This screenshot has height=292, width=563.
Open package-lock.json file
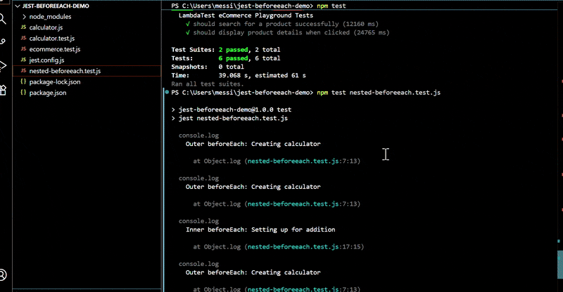[55, 82]
